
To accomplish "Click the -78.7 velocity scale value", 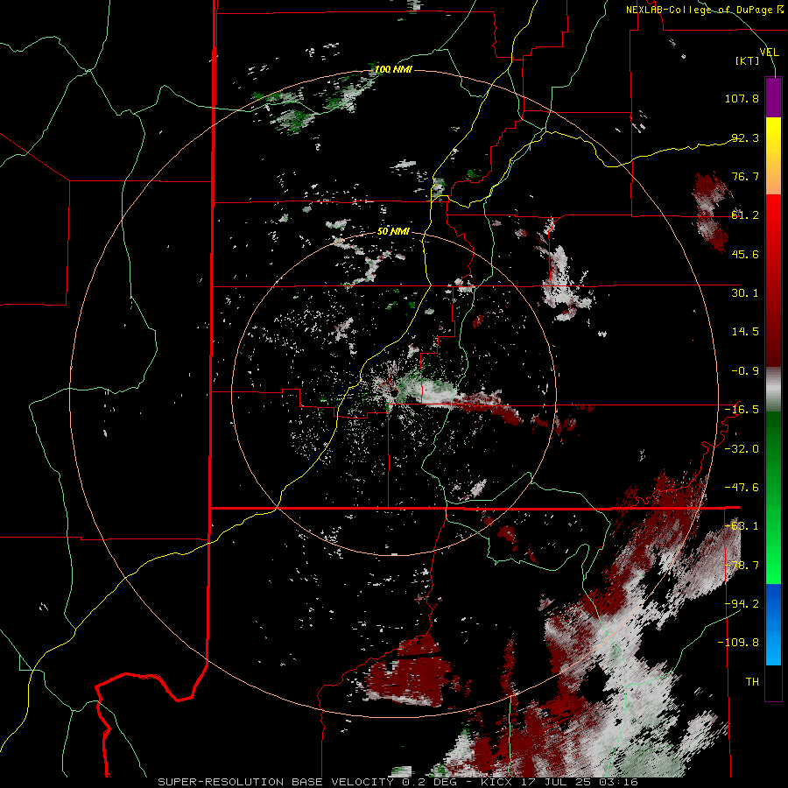I will 742,566.
